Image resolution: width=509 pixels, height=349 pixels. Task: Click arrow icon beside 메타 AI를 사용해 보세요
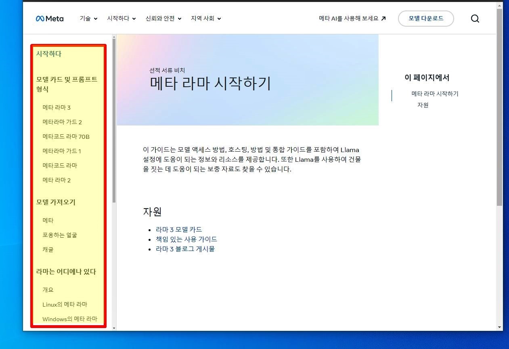383,18
